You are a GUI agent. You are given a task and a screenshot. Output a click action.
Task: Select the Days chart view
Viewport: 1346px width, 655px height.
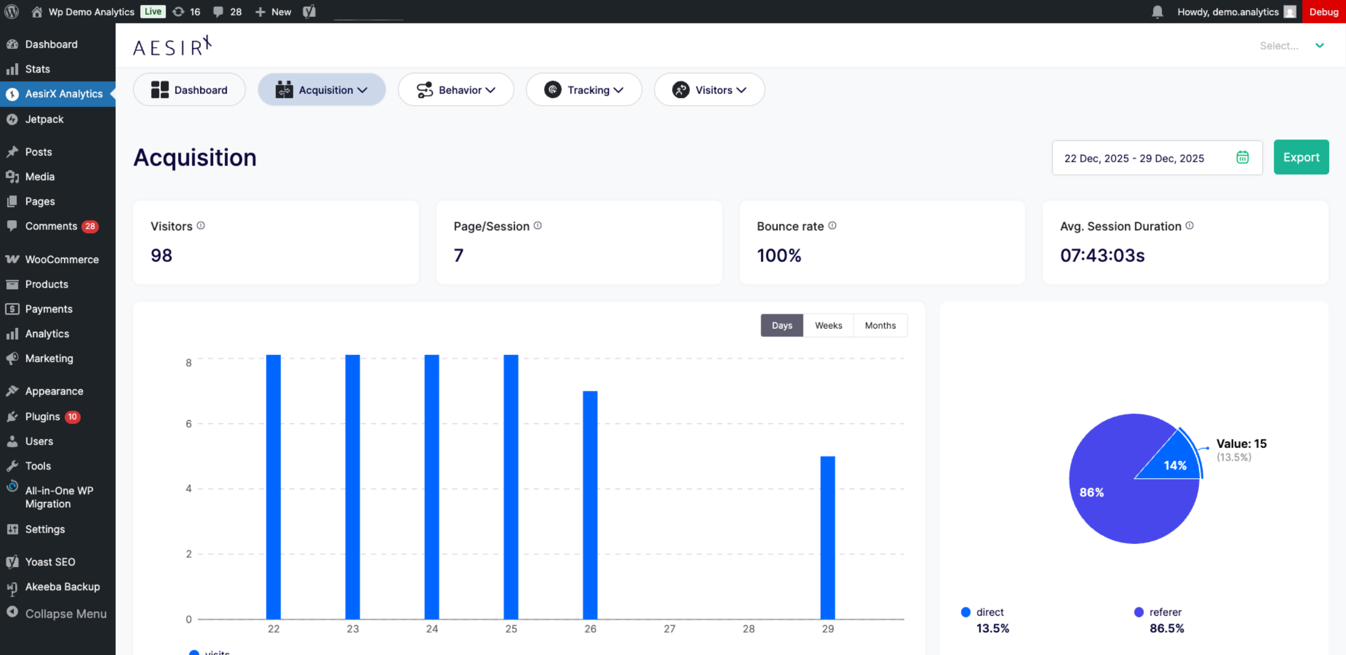(x=782, y=326)
